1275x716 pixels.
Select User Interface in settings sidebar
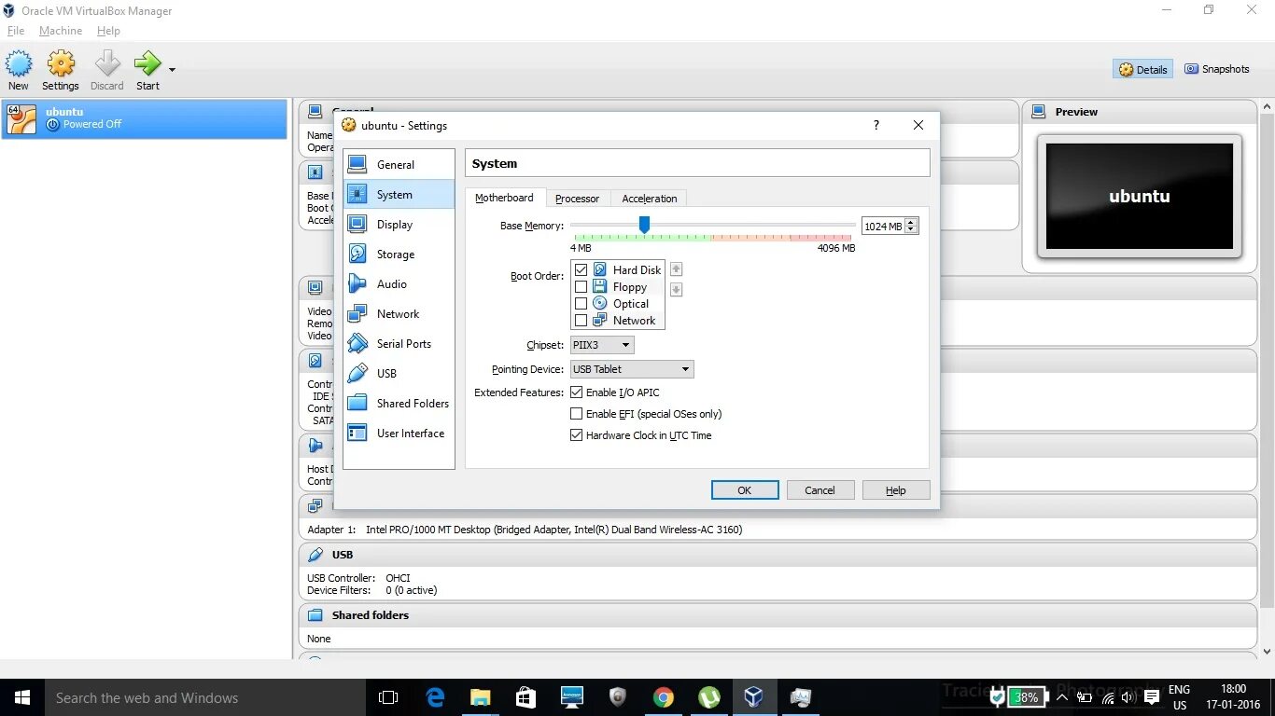pos(399,434)
